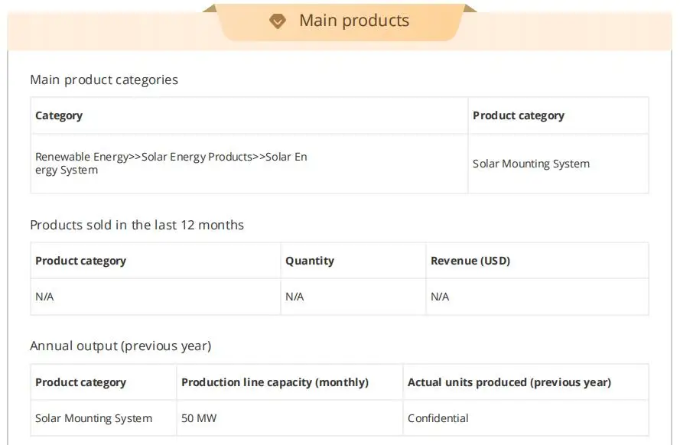Select the Annual output (previous year) heading
680x445 pixels.
tap(120, 346)
